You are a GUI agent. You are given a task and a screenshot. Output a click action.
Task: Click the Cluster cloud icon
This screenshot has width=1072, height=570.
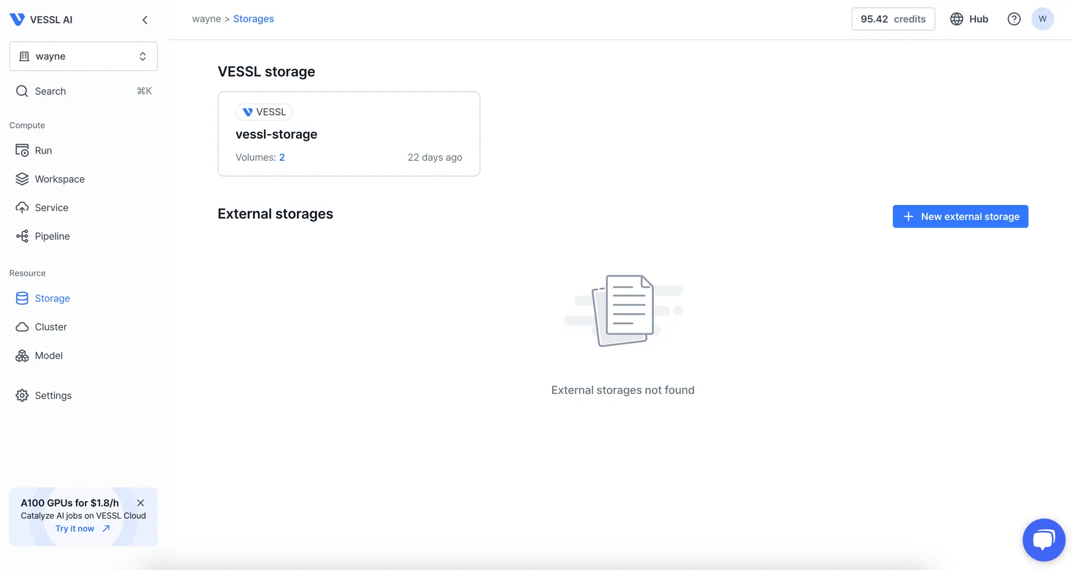[x=22, y=327]
